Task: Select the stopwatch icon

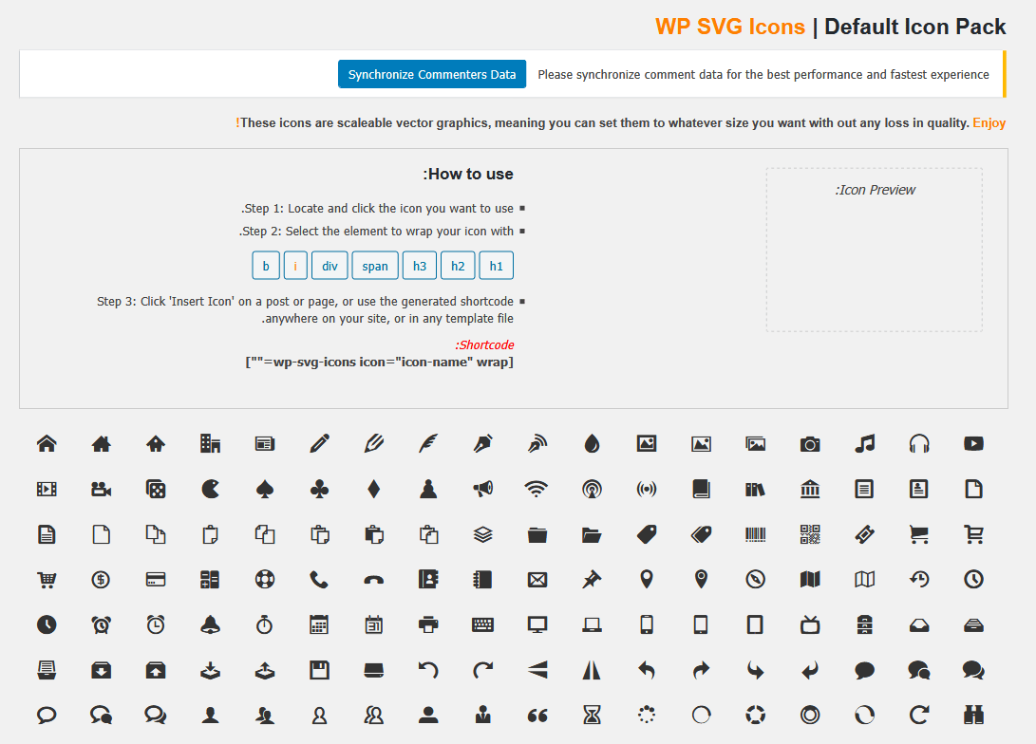Action: click(265, 624)
